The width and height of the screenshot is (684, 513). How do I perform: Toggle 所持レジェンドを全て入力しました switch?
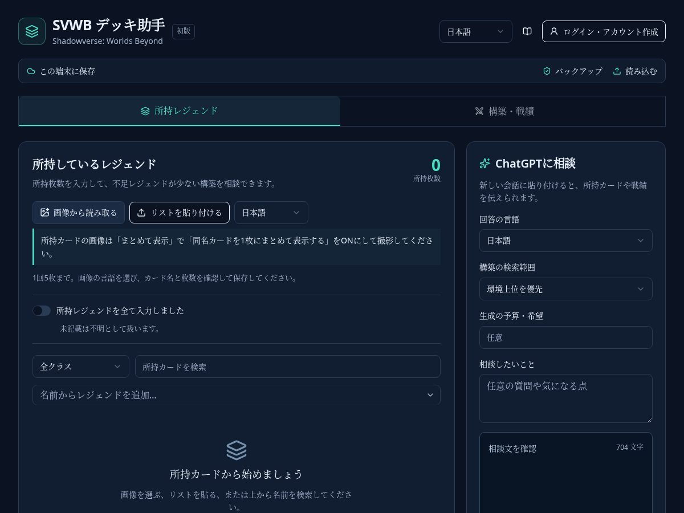point(42,311)
